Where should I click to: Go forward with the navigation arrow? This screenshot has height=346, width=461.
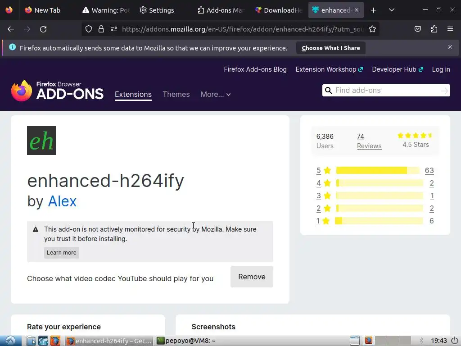tap(27, 29)
